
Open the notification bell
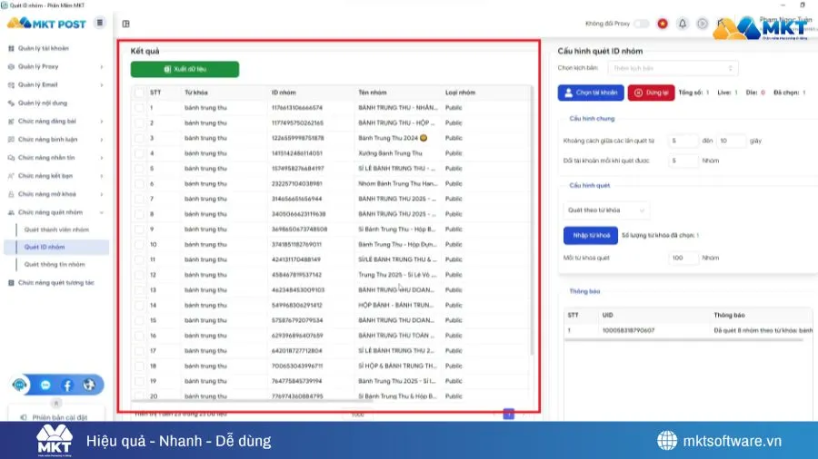pyautogui.click(x=683, y=24)
